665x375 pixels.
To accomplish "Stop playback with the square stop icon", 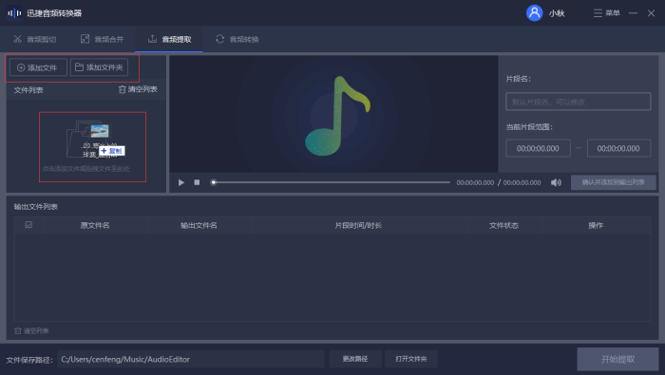I will tap(197, 182).
